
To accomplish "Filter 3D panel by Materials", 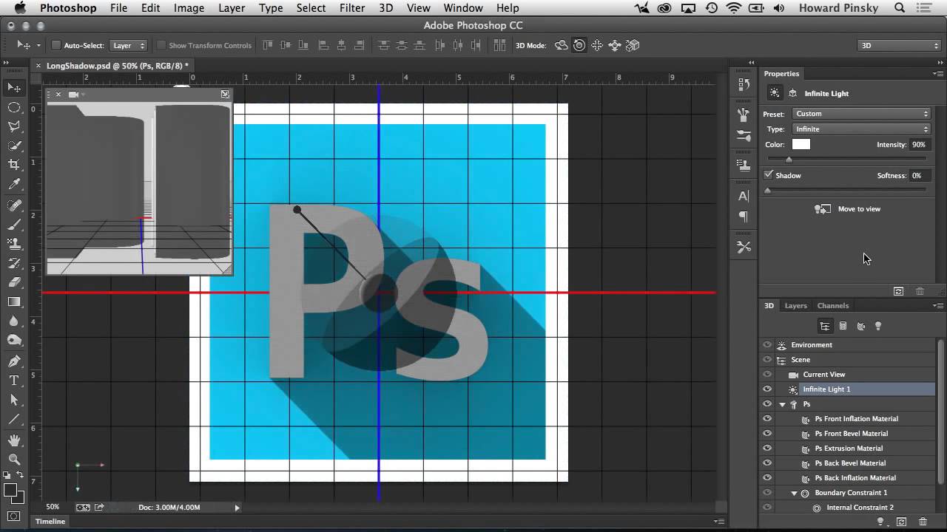I will 860,326.
